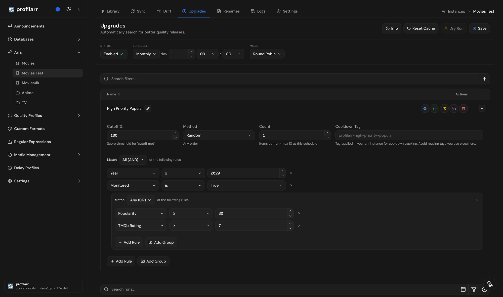The height and width of the screenshot is (297, 503).
Task: Open Round Robin mode dropdown
Action: (267, 54)
